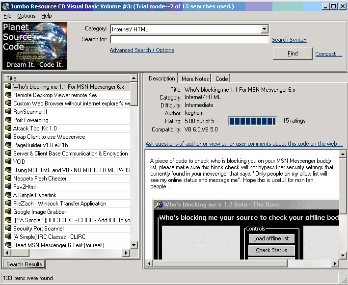This screenshot has width=348, height=285.
Task: Click icon beside Security Port Scanner
Action: (8, 228)
